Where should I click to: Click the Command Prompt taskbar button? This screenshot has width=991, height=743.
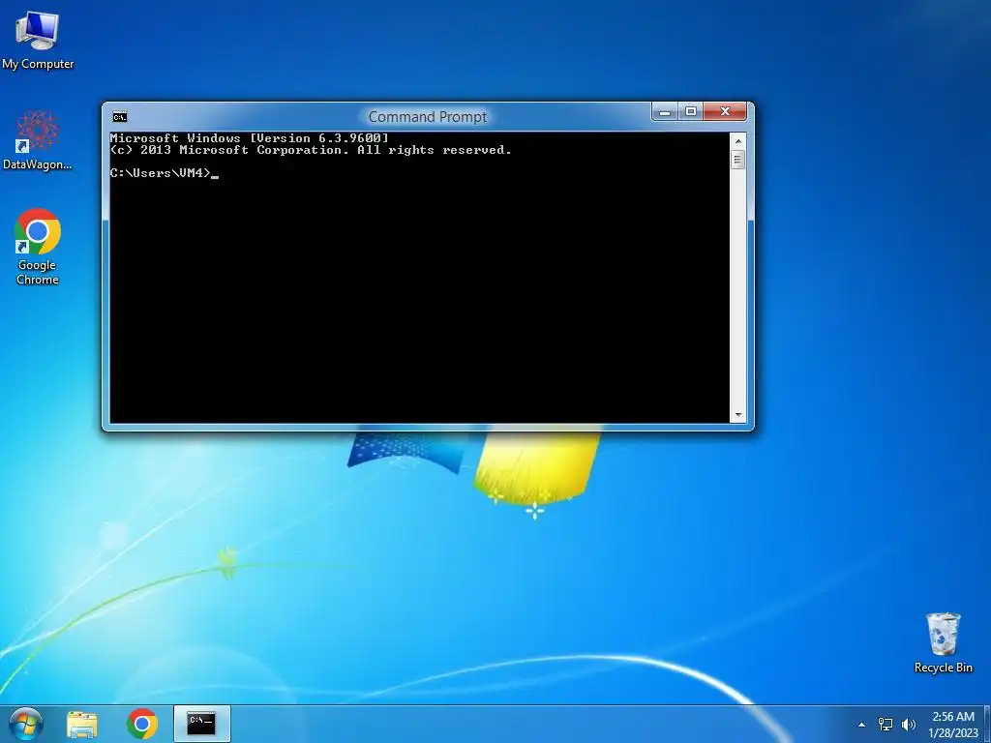201,724
